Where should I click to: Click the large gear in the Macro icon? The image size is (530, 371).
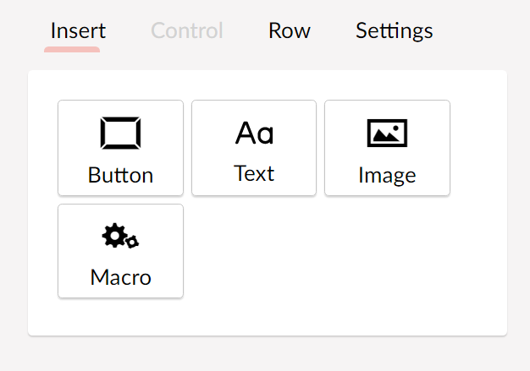[115, 235]
